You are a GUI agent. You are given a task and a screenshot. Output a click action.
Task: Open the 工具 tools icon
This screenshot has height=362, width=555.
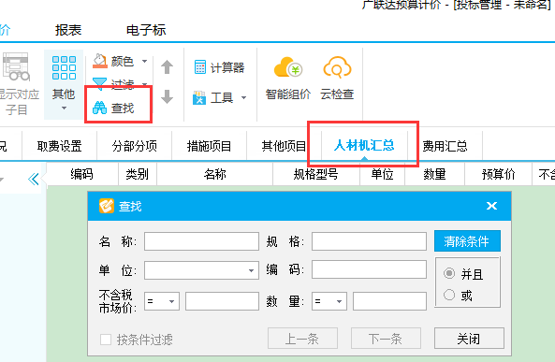coord(199,97)
